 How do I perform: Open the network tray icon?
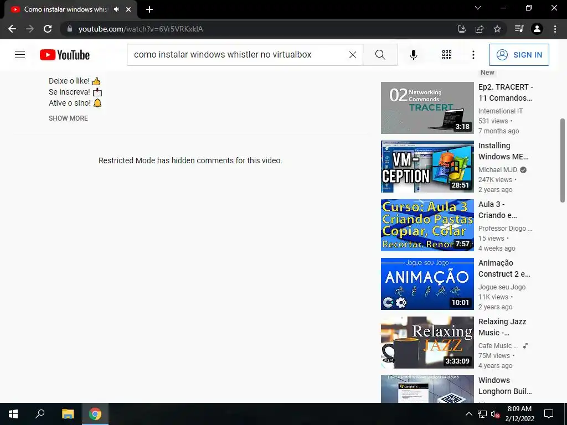482,414
